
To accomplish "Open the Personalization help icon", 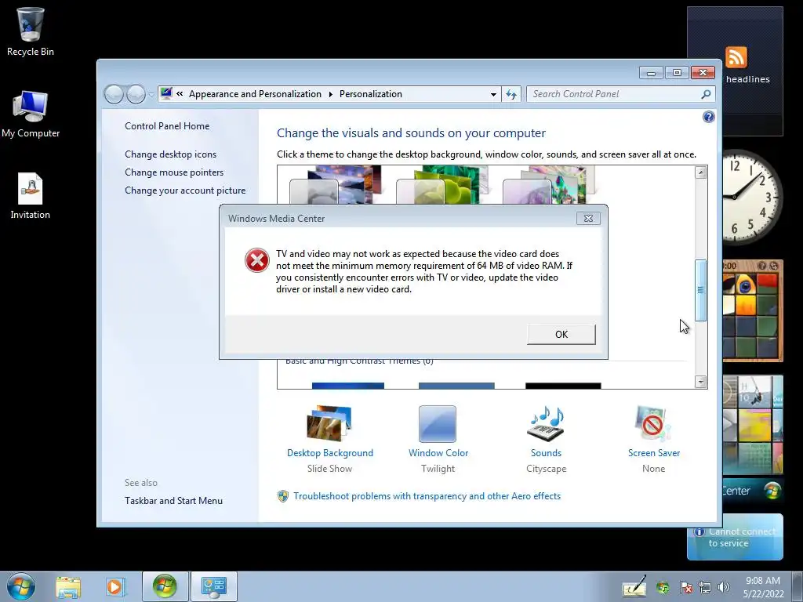I will coord(708,117).
